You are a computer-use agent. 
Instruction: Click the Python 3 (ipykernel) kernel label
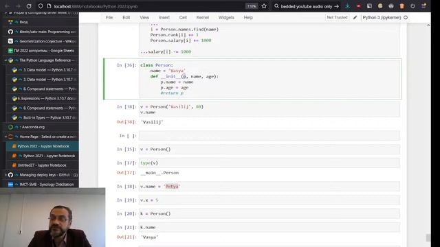pos(382,17)
